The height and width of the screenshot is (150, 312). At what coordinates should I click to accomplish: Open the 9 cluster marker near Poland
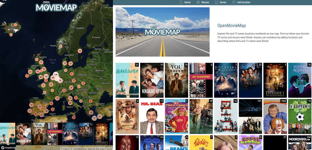(x=72, y=74)
